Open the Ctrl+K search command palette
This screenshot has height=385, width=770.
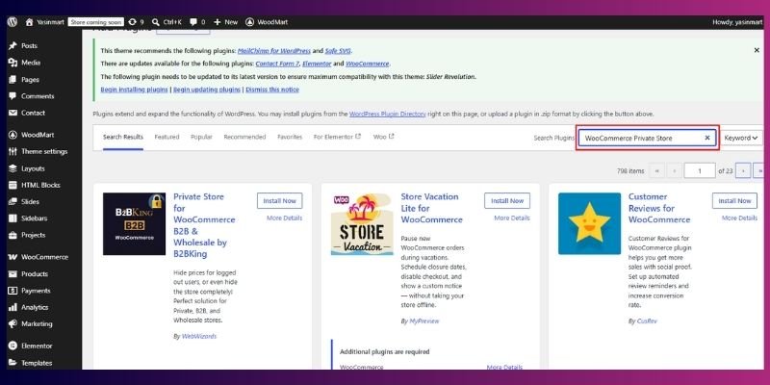pyautogui.click(x=167, y=22)
